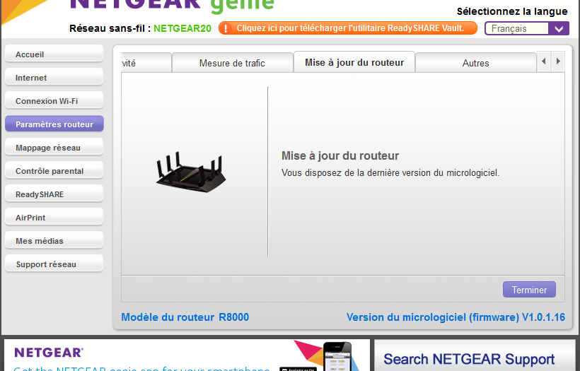Open Mes médias

point(54,241)
